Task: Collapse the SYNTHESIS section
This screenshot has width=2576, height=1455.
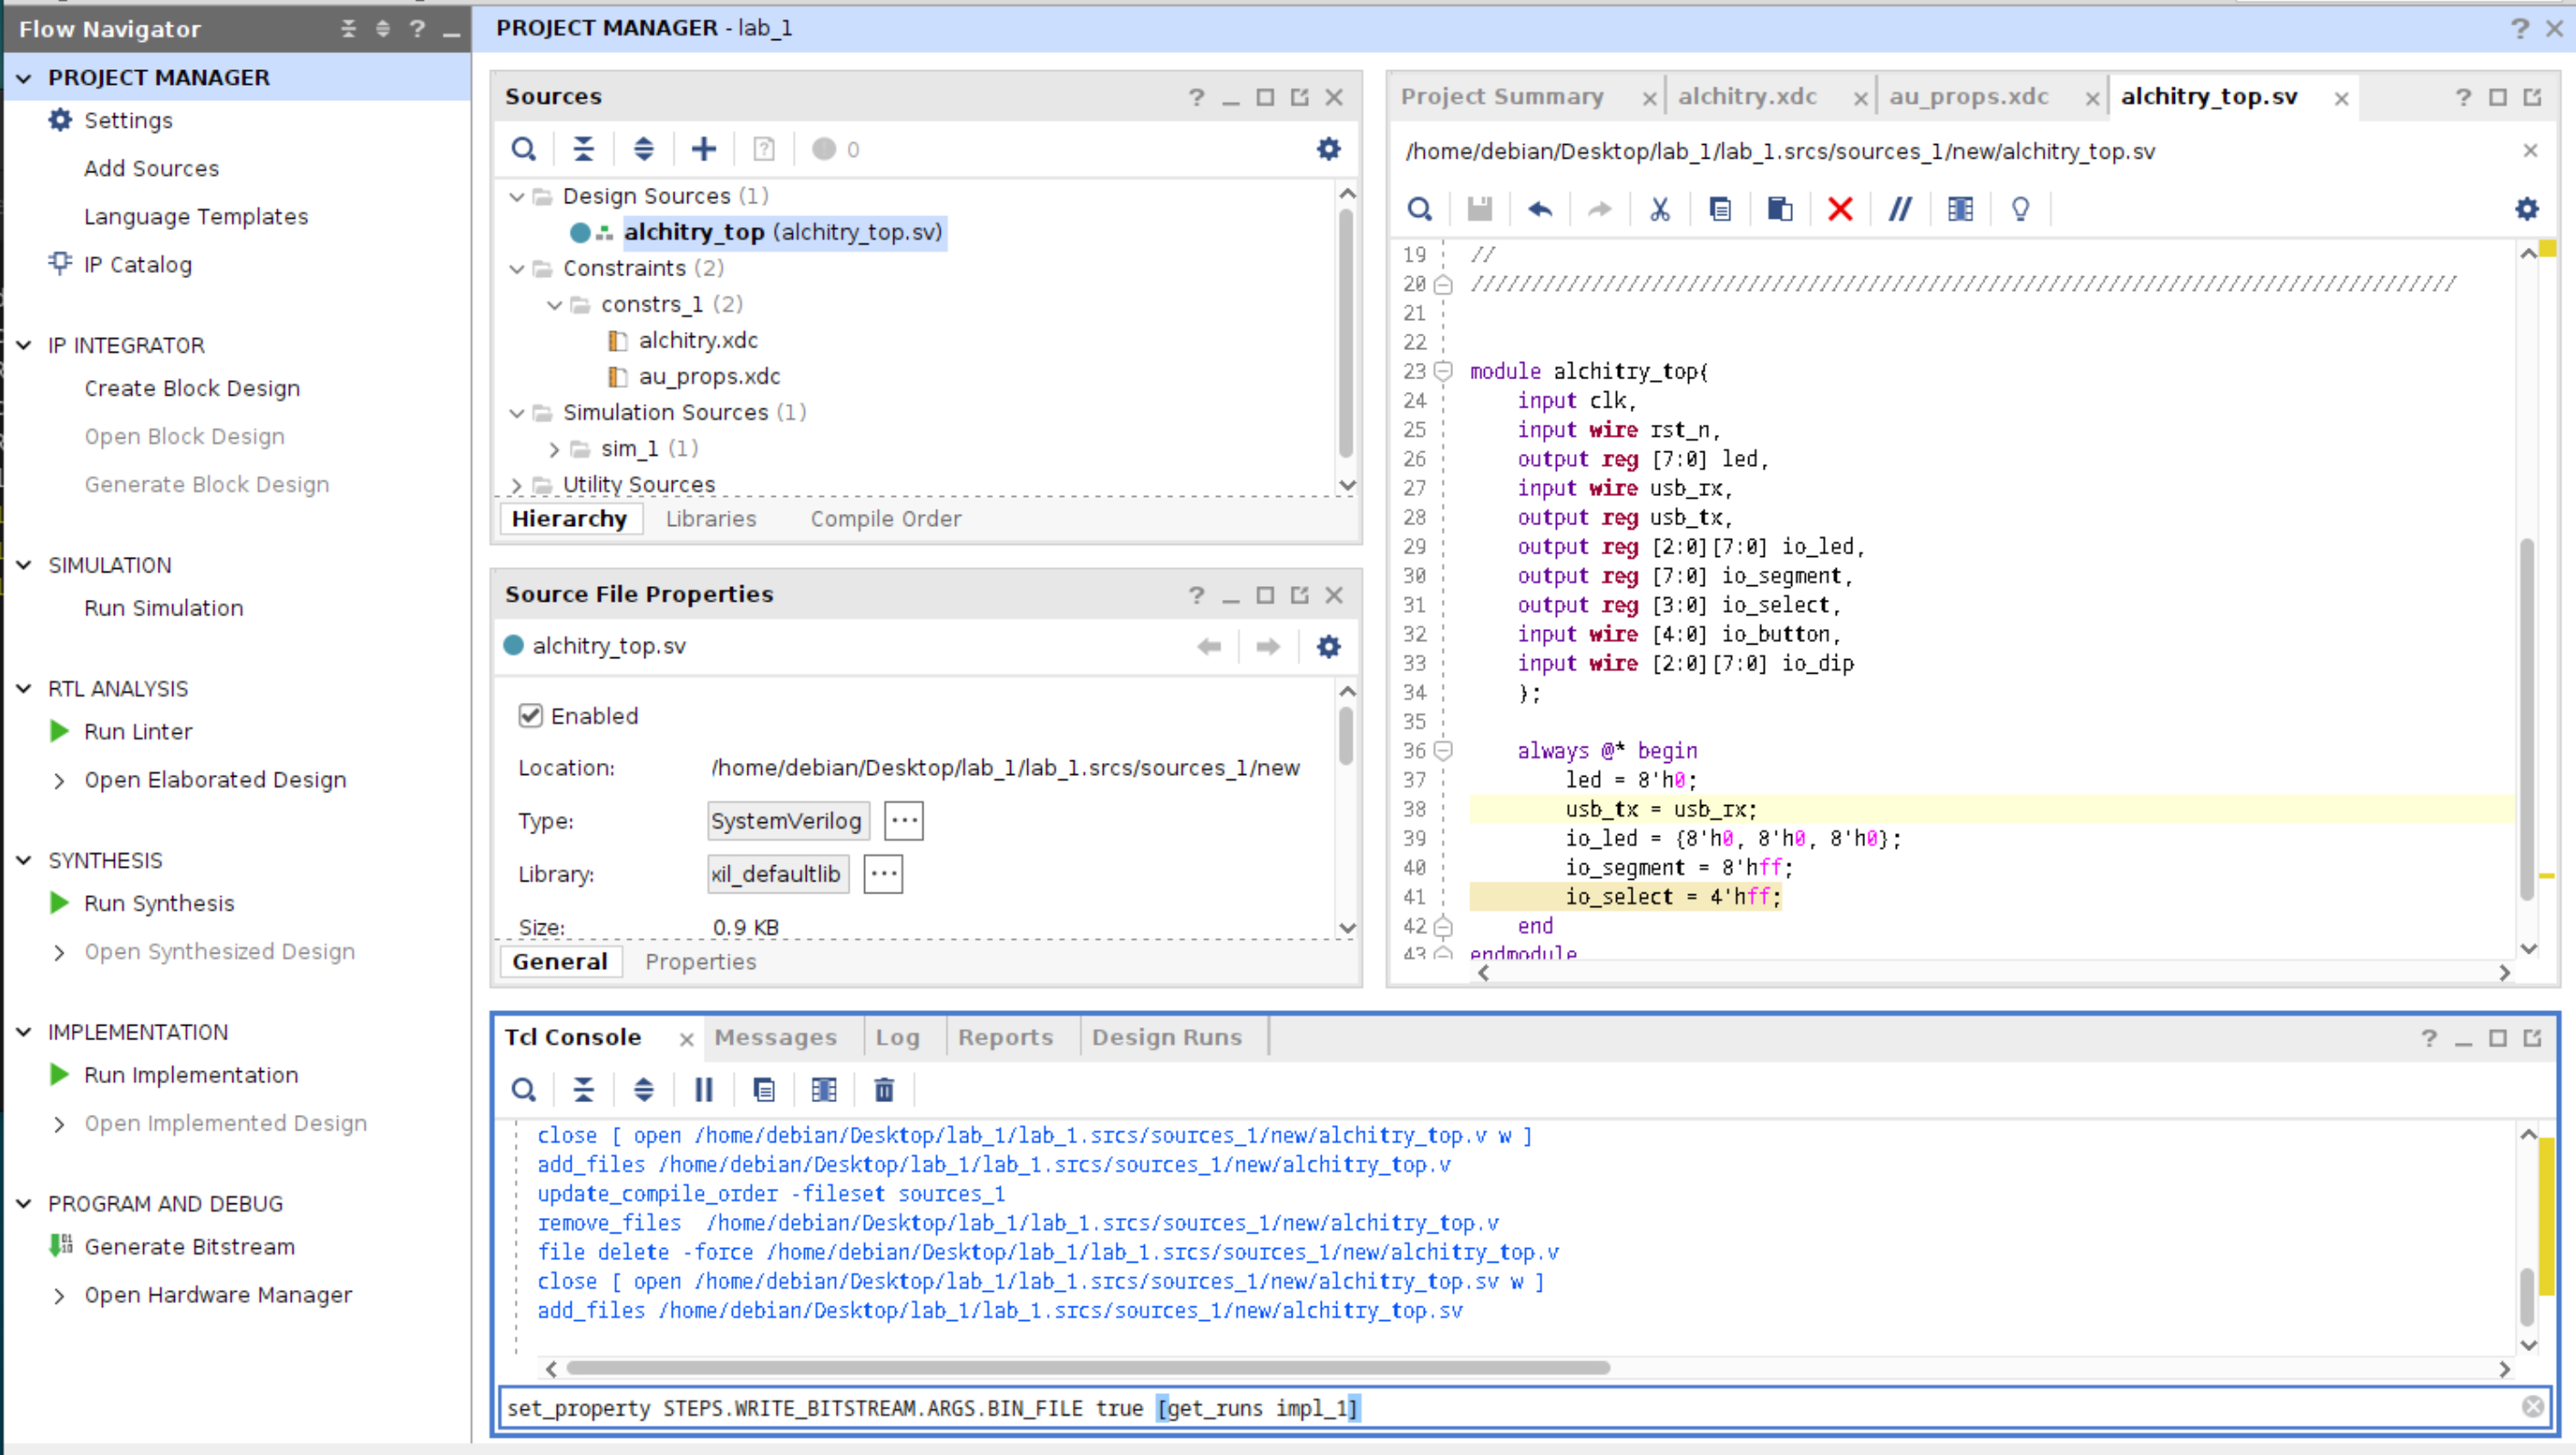Action: click(24, 860)
